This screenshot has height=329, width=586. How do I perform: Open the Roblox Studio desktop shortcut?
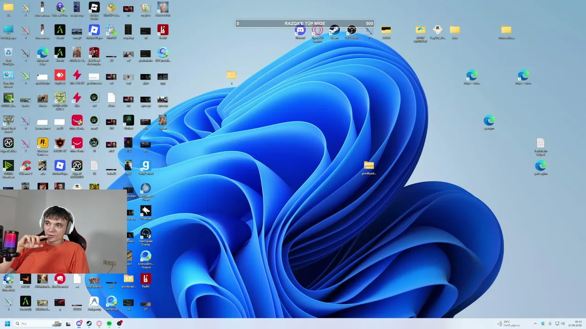tap(94, 11)
